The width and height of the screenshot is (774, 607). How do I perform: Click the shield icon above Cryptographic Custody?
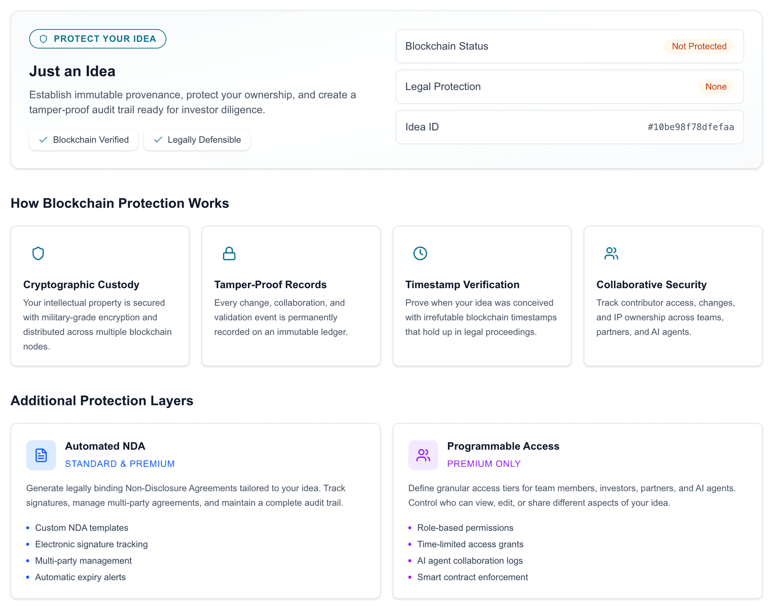pos(38,254)
